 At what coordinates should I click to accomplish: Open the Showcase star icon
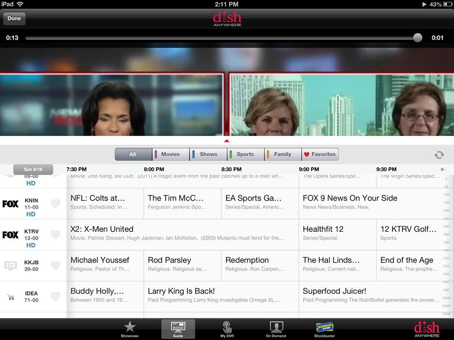point(130,328)
